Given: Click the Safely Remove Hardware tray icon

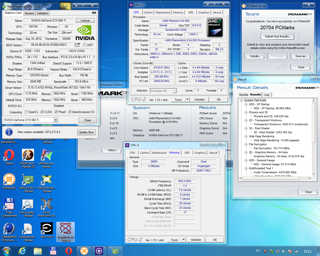Looking at the screenshot, I should [x=271, y=251].
